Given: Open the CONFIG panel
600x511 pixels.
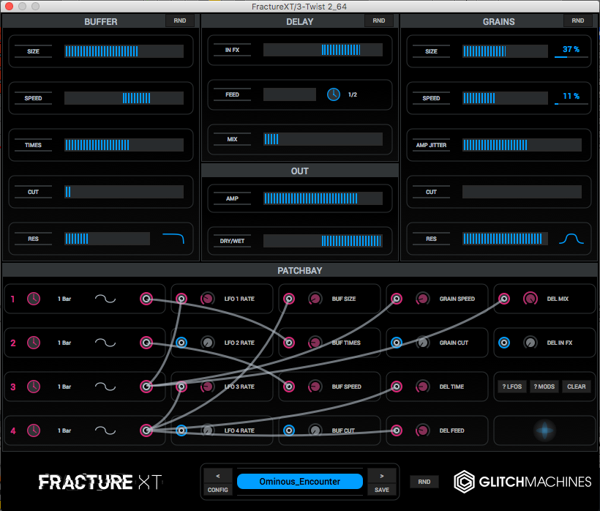Looking at the screenshot, I should point(218,490).
